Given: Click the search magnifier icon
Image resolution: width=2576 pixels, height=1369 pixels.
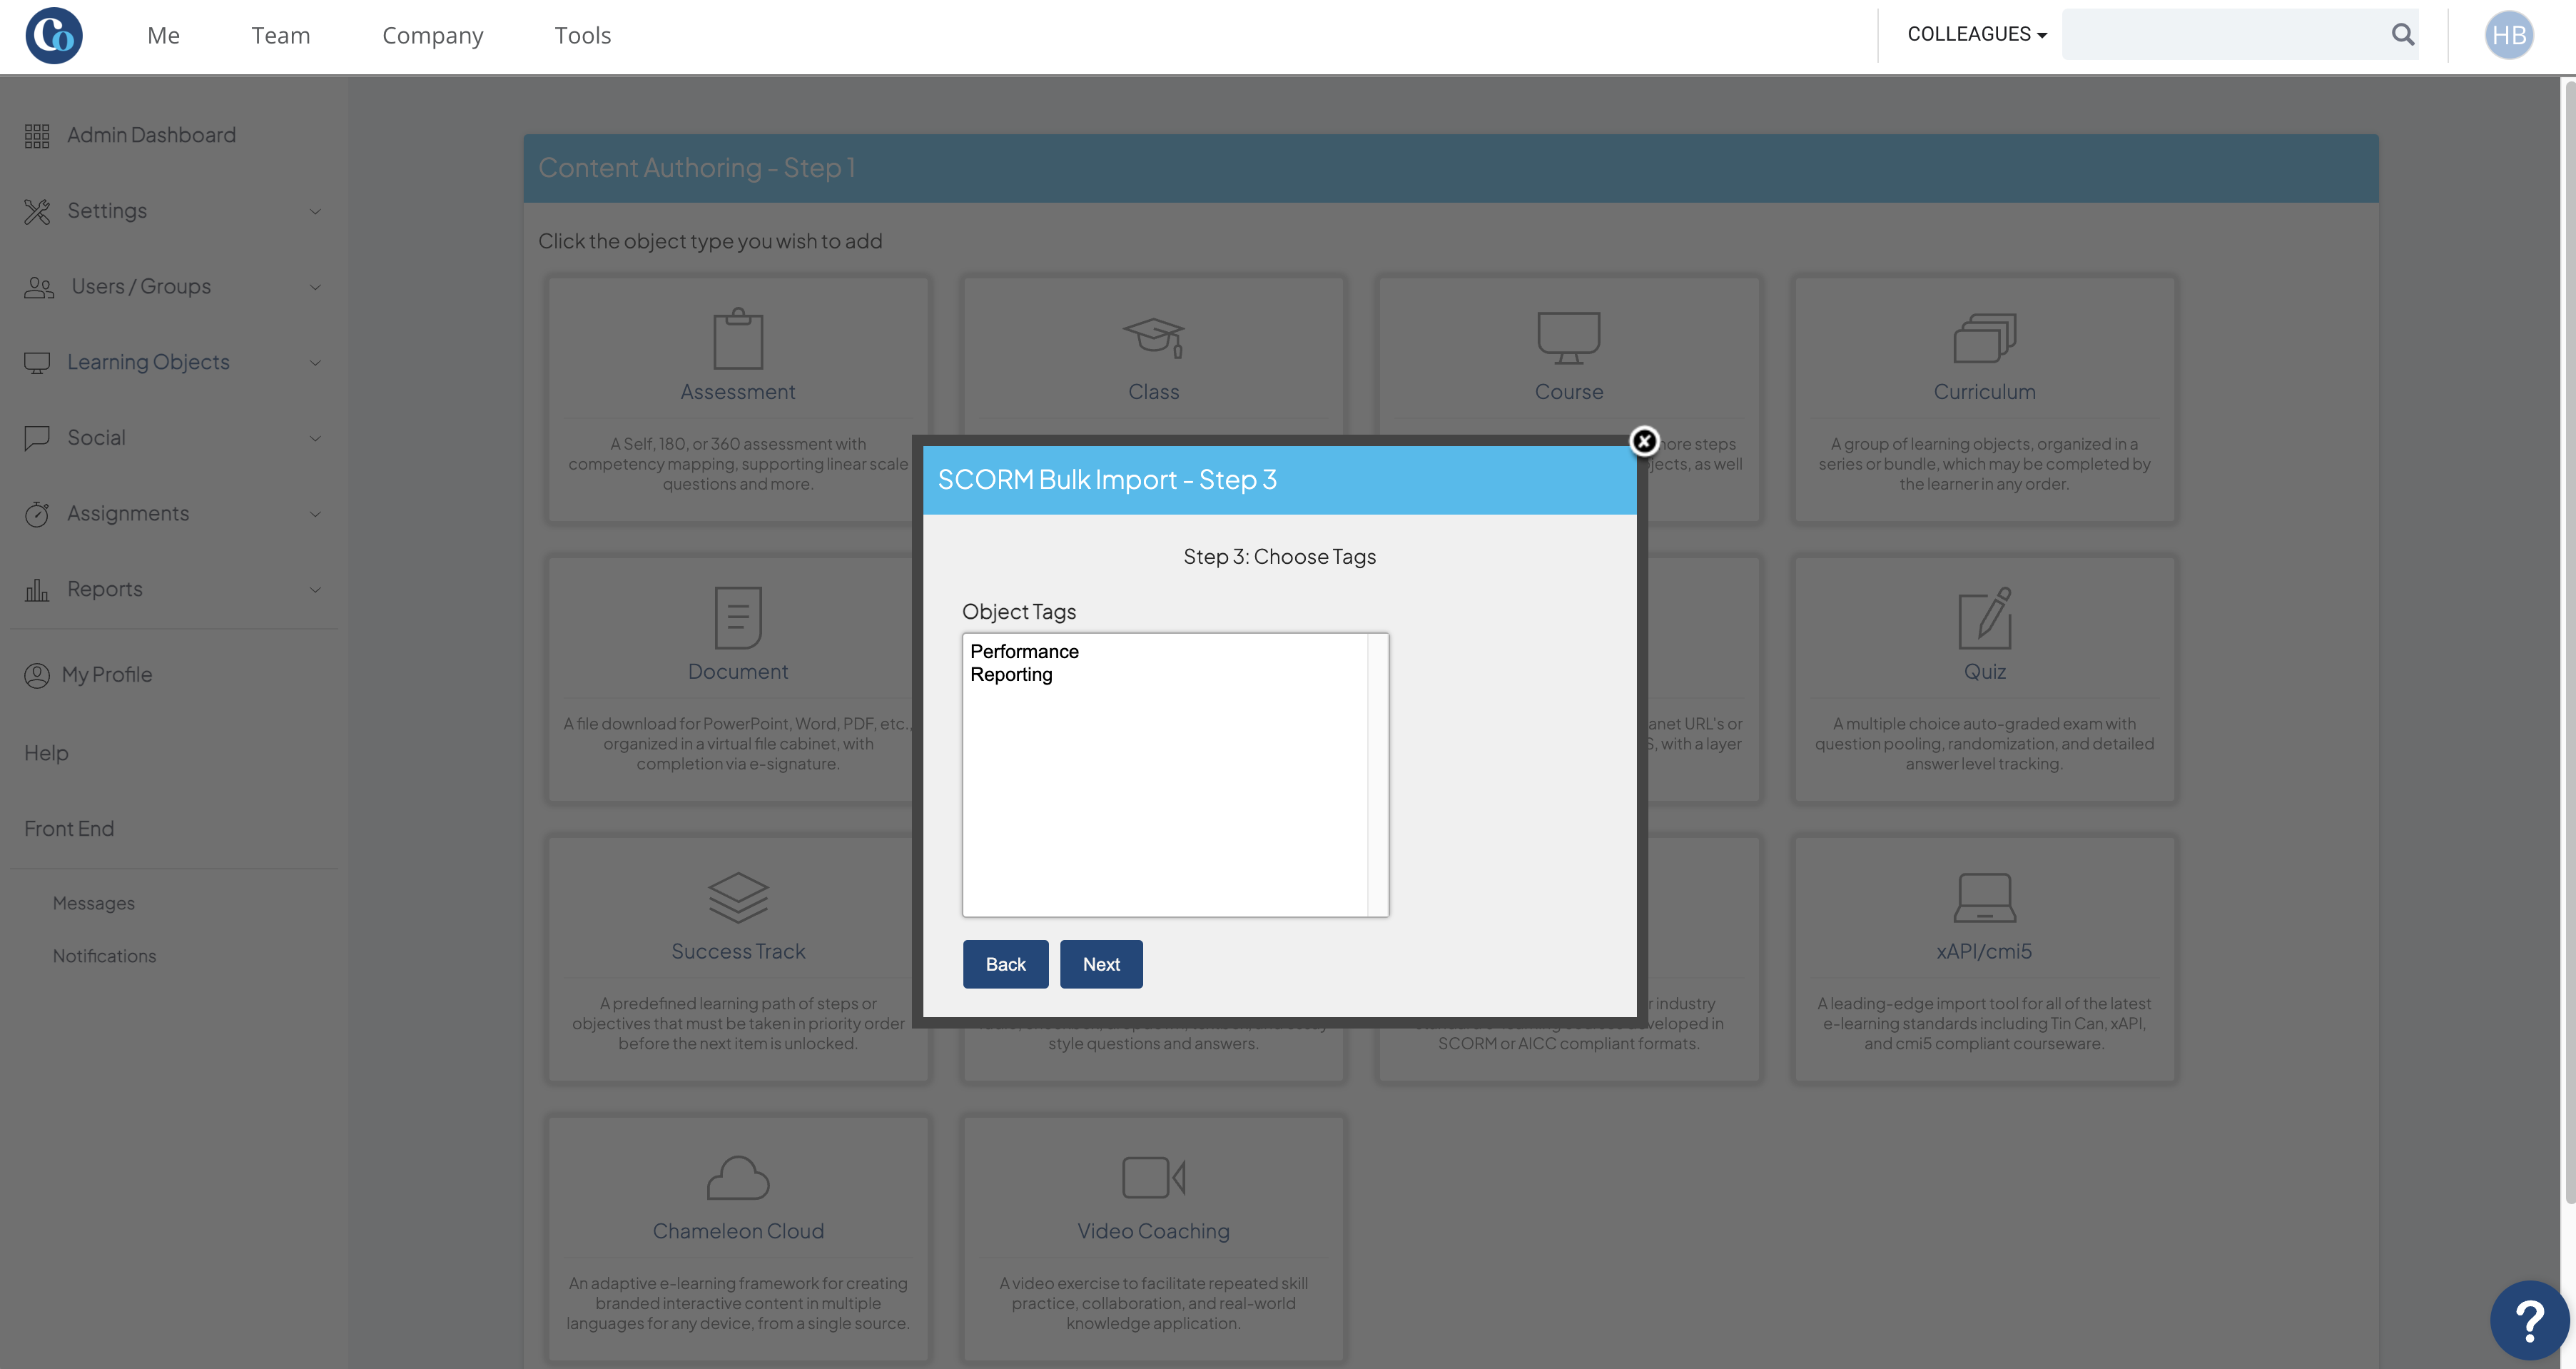Looking at the screenshot, I should click(2402, 34).
